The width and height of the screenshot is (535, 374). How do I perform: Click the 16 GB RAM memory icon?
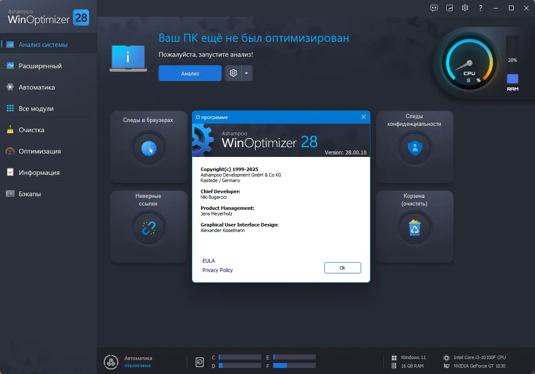394,366
